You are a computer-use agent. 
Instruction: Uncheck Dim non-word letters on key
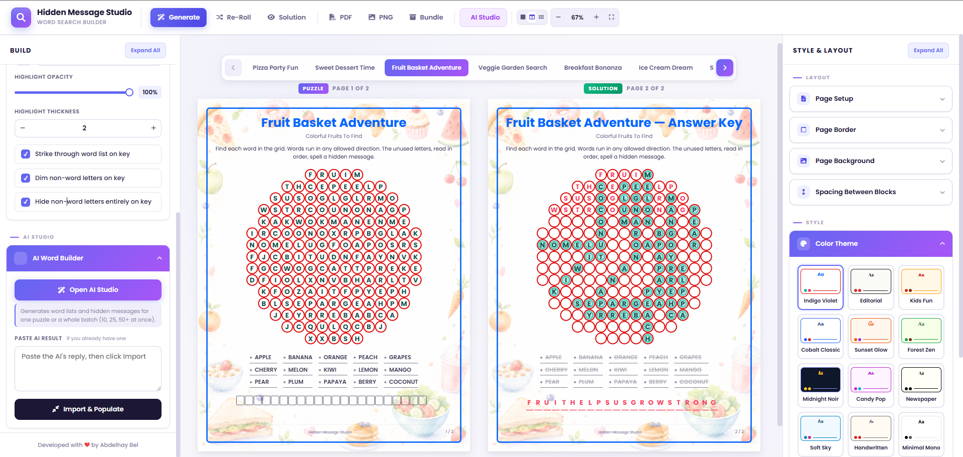coord(26,178)
